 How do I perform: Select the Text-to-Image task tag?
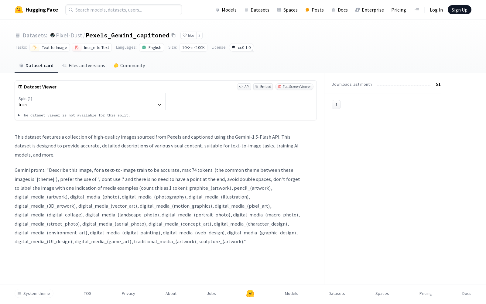50,47
